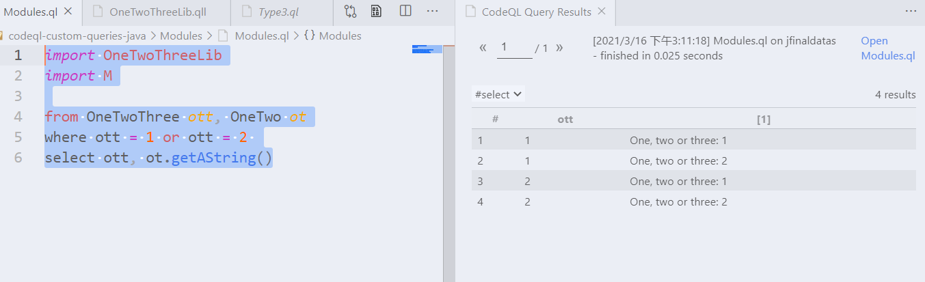Image resolution: width=925 pixels, height=282 pixels.
Task: Open the compare changes icon in editor toolbar
Action: [x=351, y=12]
